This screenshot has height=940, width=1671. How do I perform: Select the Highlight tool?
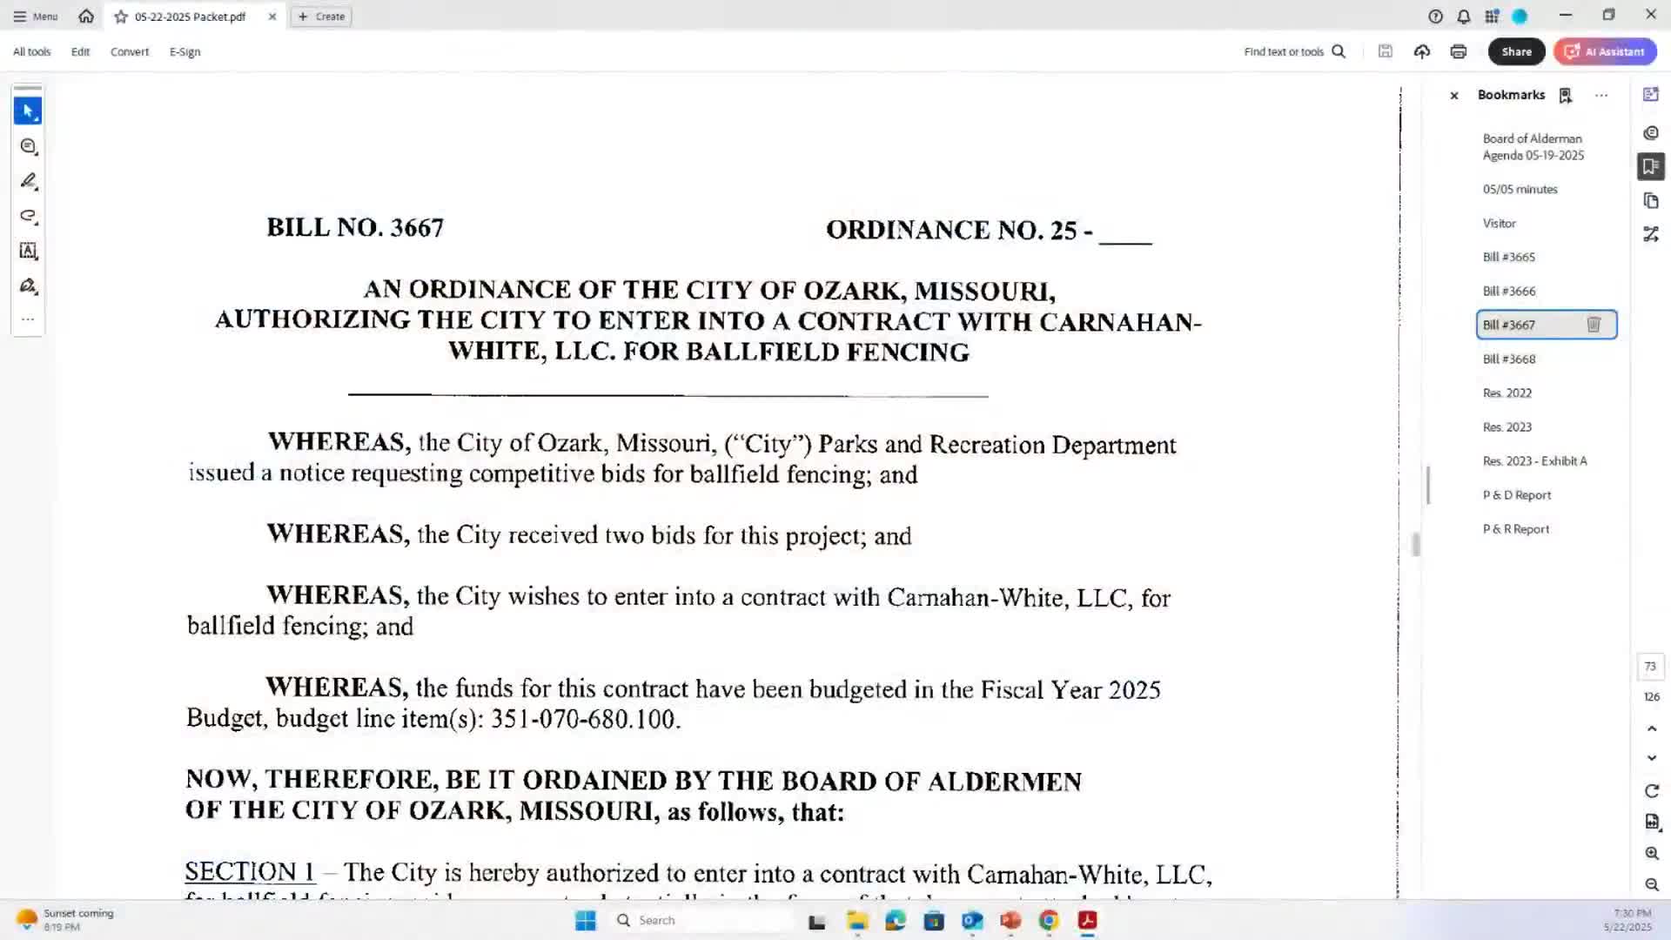28,181
